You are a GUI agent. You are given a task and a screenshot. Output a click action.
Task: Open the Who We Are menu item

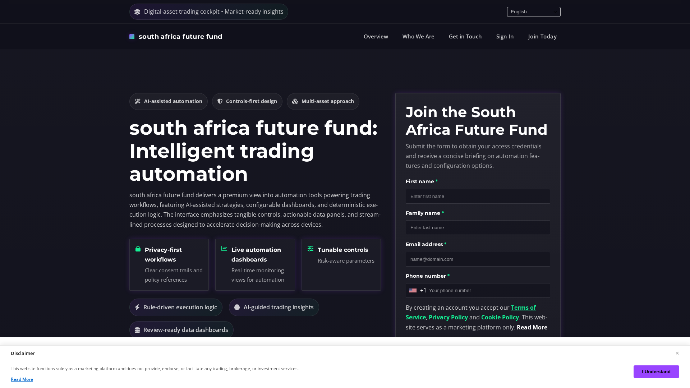(x=418, y=37)
